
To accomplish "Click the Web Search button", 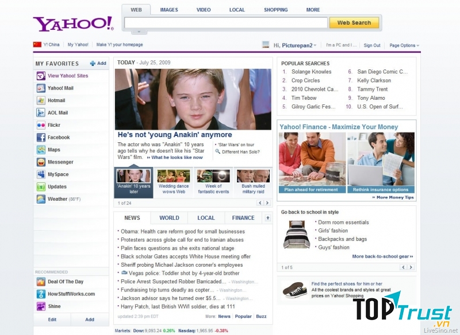I will point(354,22).
